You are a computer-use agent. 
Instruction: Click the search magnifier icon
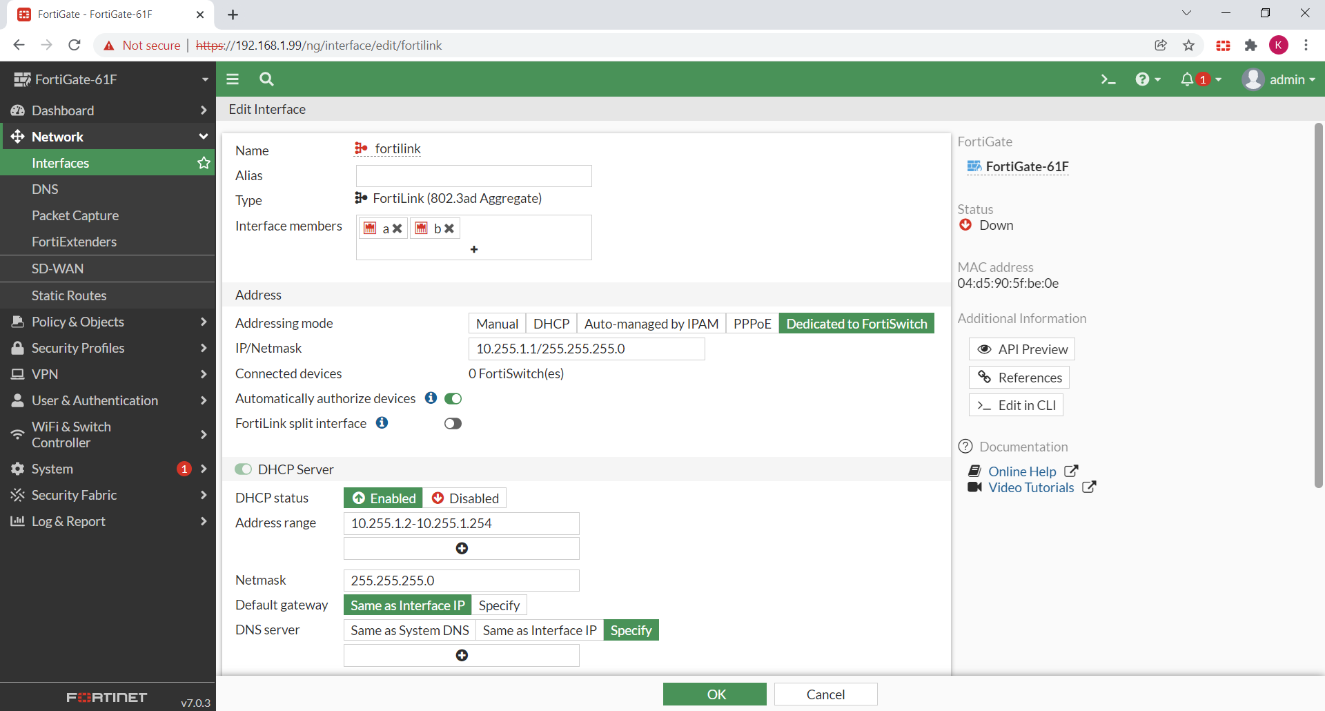[x=266, y=79]
